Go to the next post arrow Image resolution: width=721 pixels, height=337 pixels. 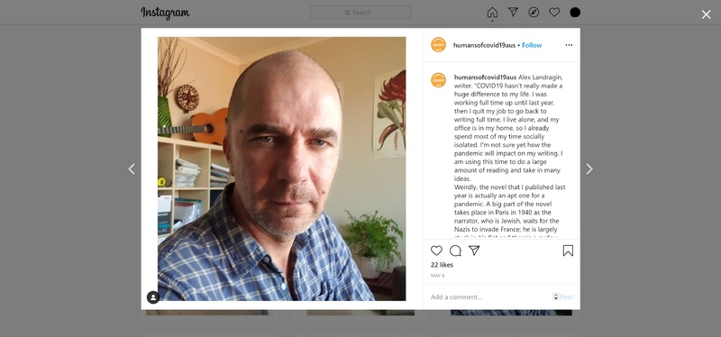coord(589,169)
